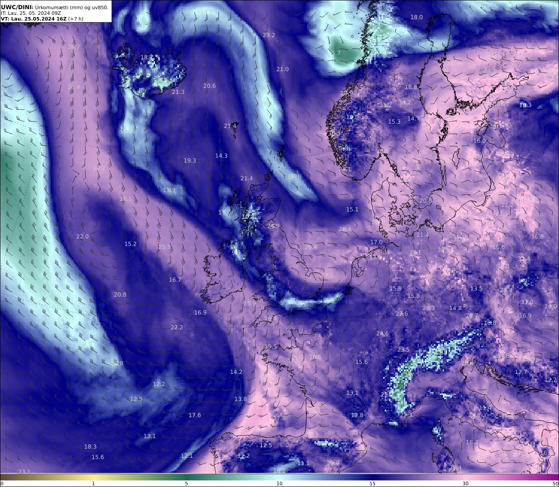The height and width of the screenshot is (487, 559).
Task: Click the 50 tick on the color scale
Action: tap(556, 483)
